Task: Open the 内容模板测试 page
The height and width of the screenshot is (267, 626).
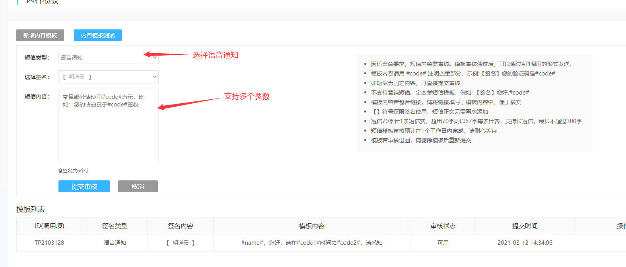Action: (98, 35)
